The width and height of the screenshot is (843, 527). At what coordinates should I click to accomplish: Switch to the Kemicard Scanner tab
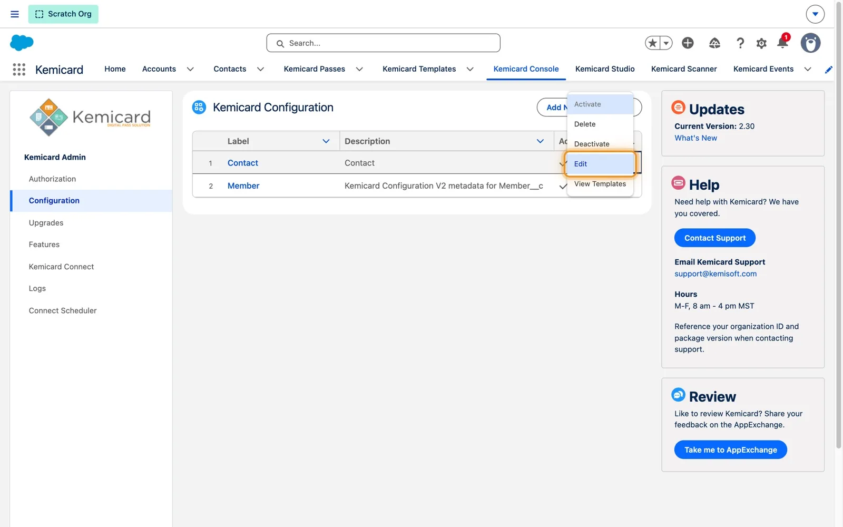(x=684, y=69)
